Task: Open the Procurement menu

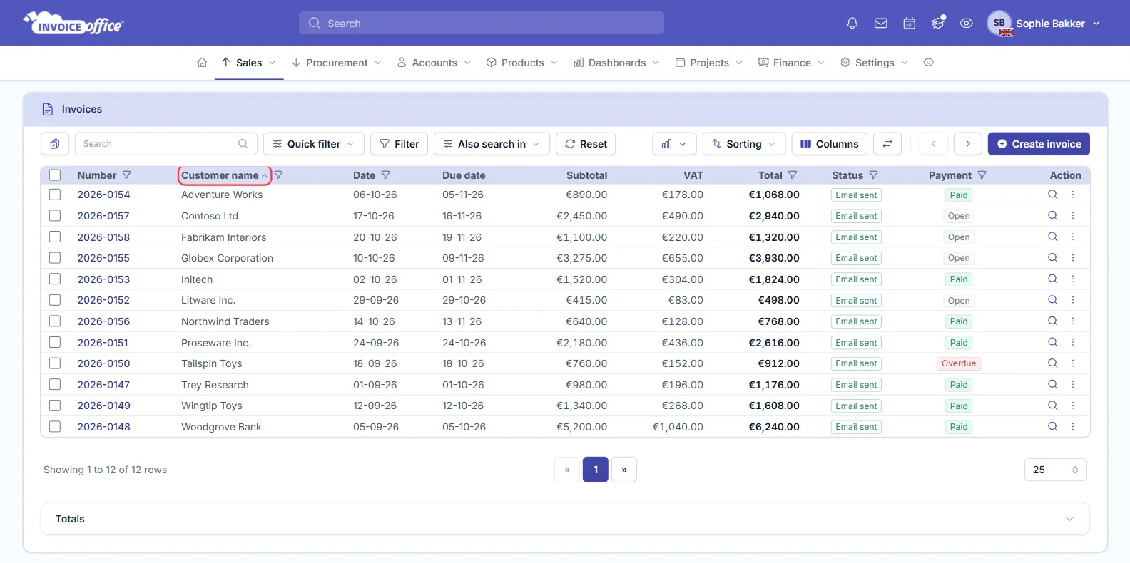Action: click(x=337, y=63)
